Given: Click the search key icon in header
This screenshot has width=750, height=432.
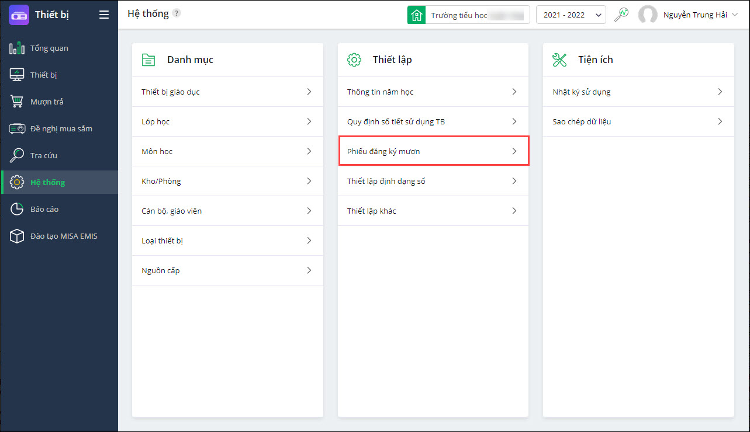Looking at the screenshot, I should pos(621,15).
